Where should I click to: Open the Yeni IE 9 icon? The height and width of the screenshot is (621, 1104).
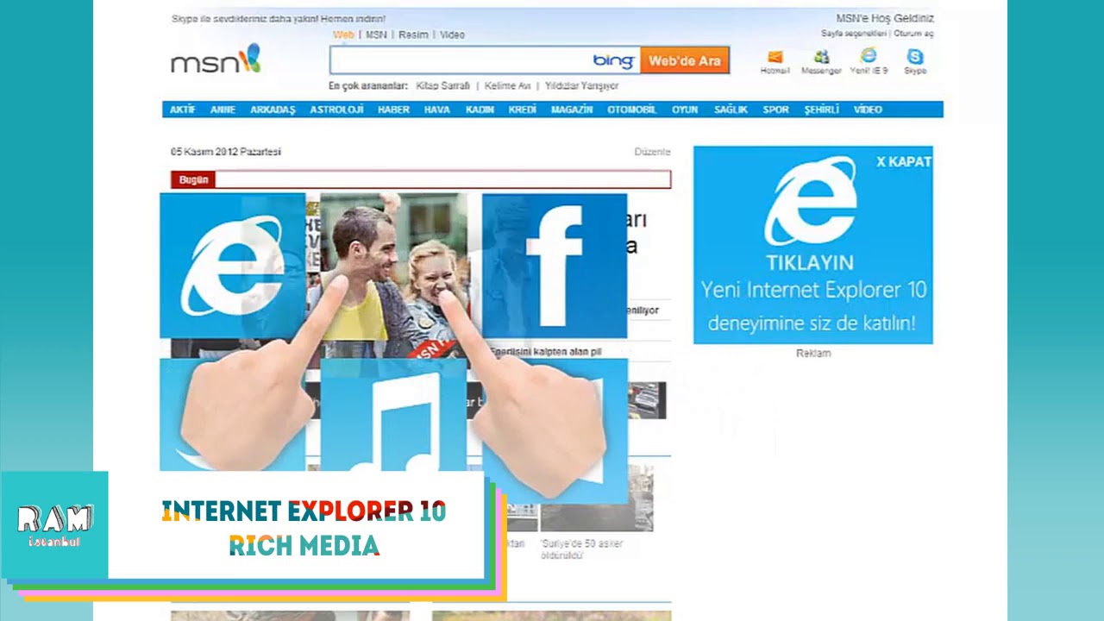click(869, 56)
